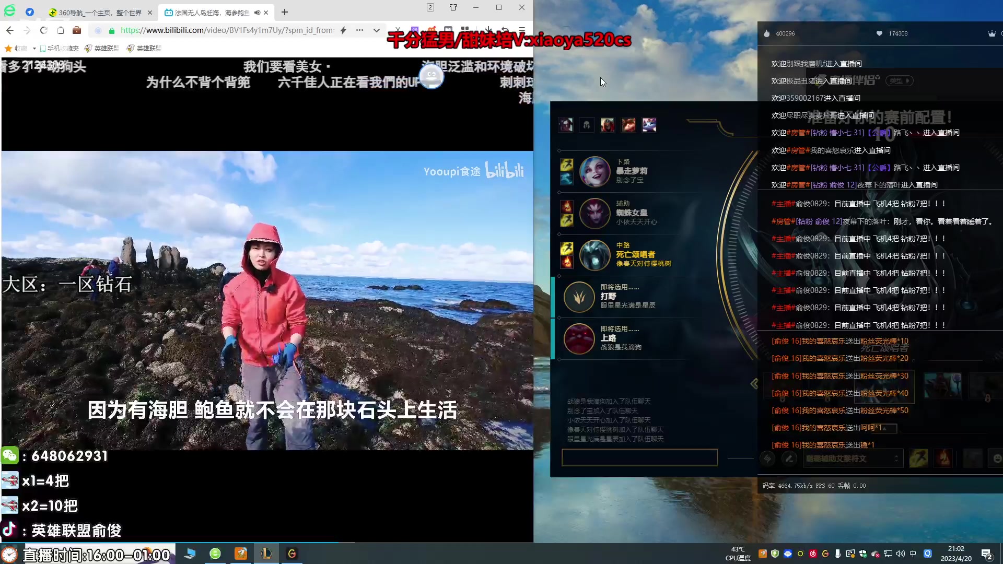
Task: Edit rune page with pencil icon
Action: [x=789, y=459]
